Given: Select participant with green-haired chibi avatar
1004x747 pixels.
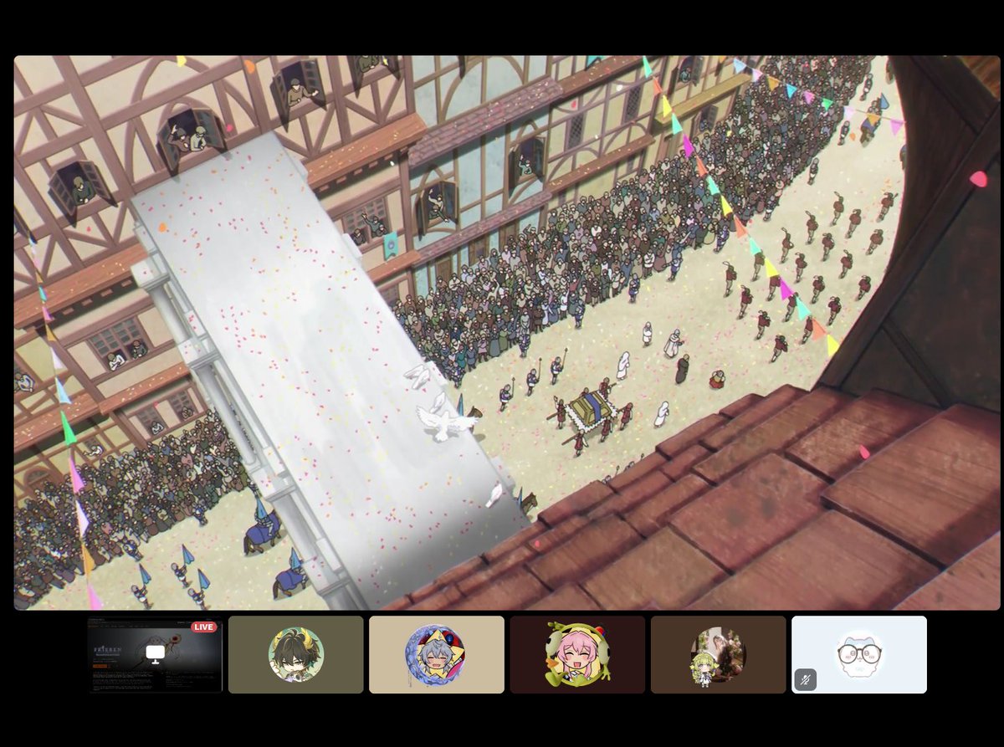Looking at the screenshot, I should point(719,655).
